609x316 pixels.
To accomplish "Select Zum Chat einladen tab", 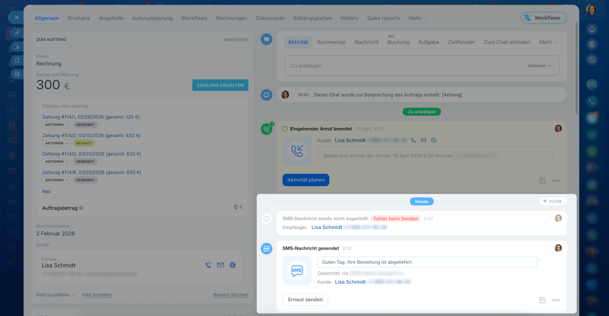I will click(507, 42).
